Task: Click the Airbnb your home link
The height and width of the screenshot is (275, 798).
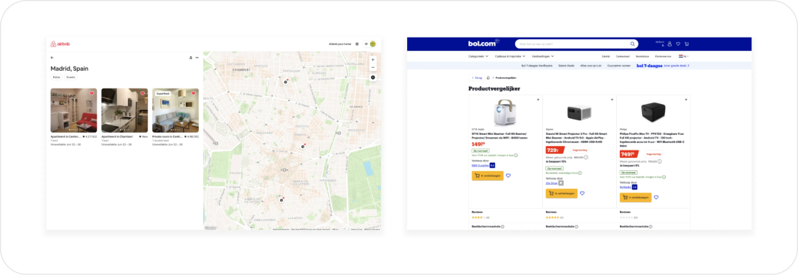Action: (x=340, y=44)
